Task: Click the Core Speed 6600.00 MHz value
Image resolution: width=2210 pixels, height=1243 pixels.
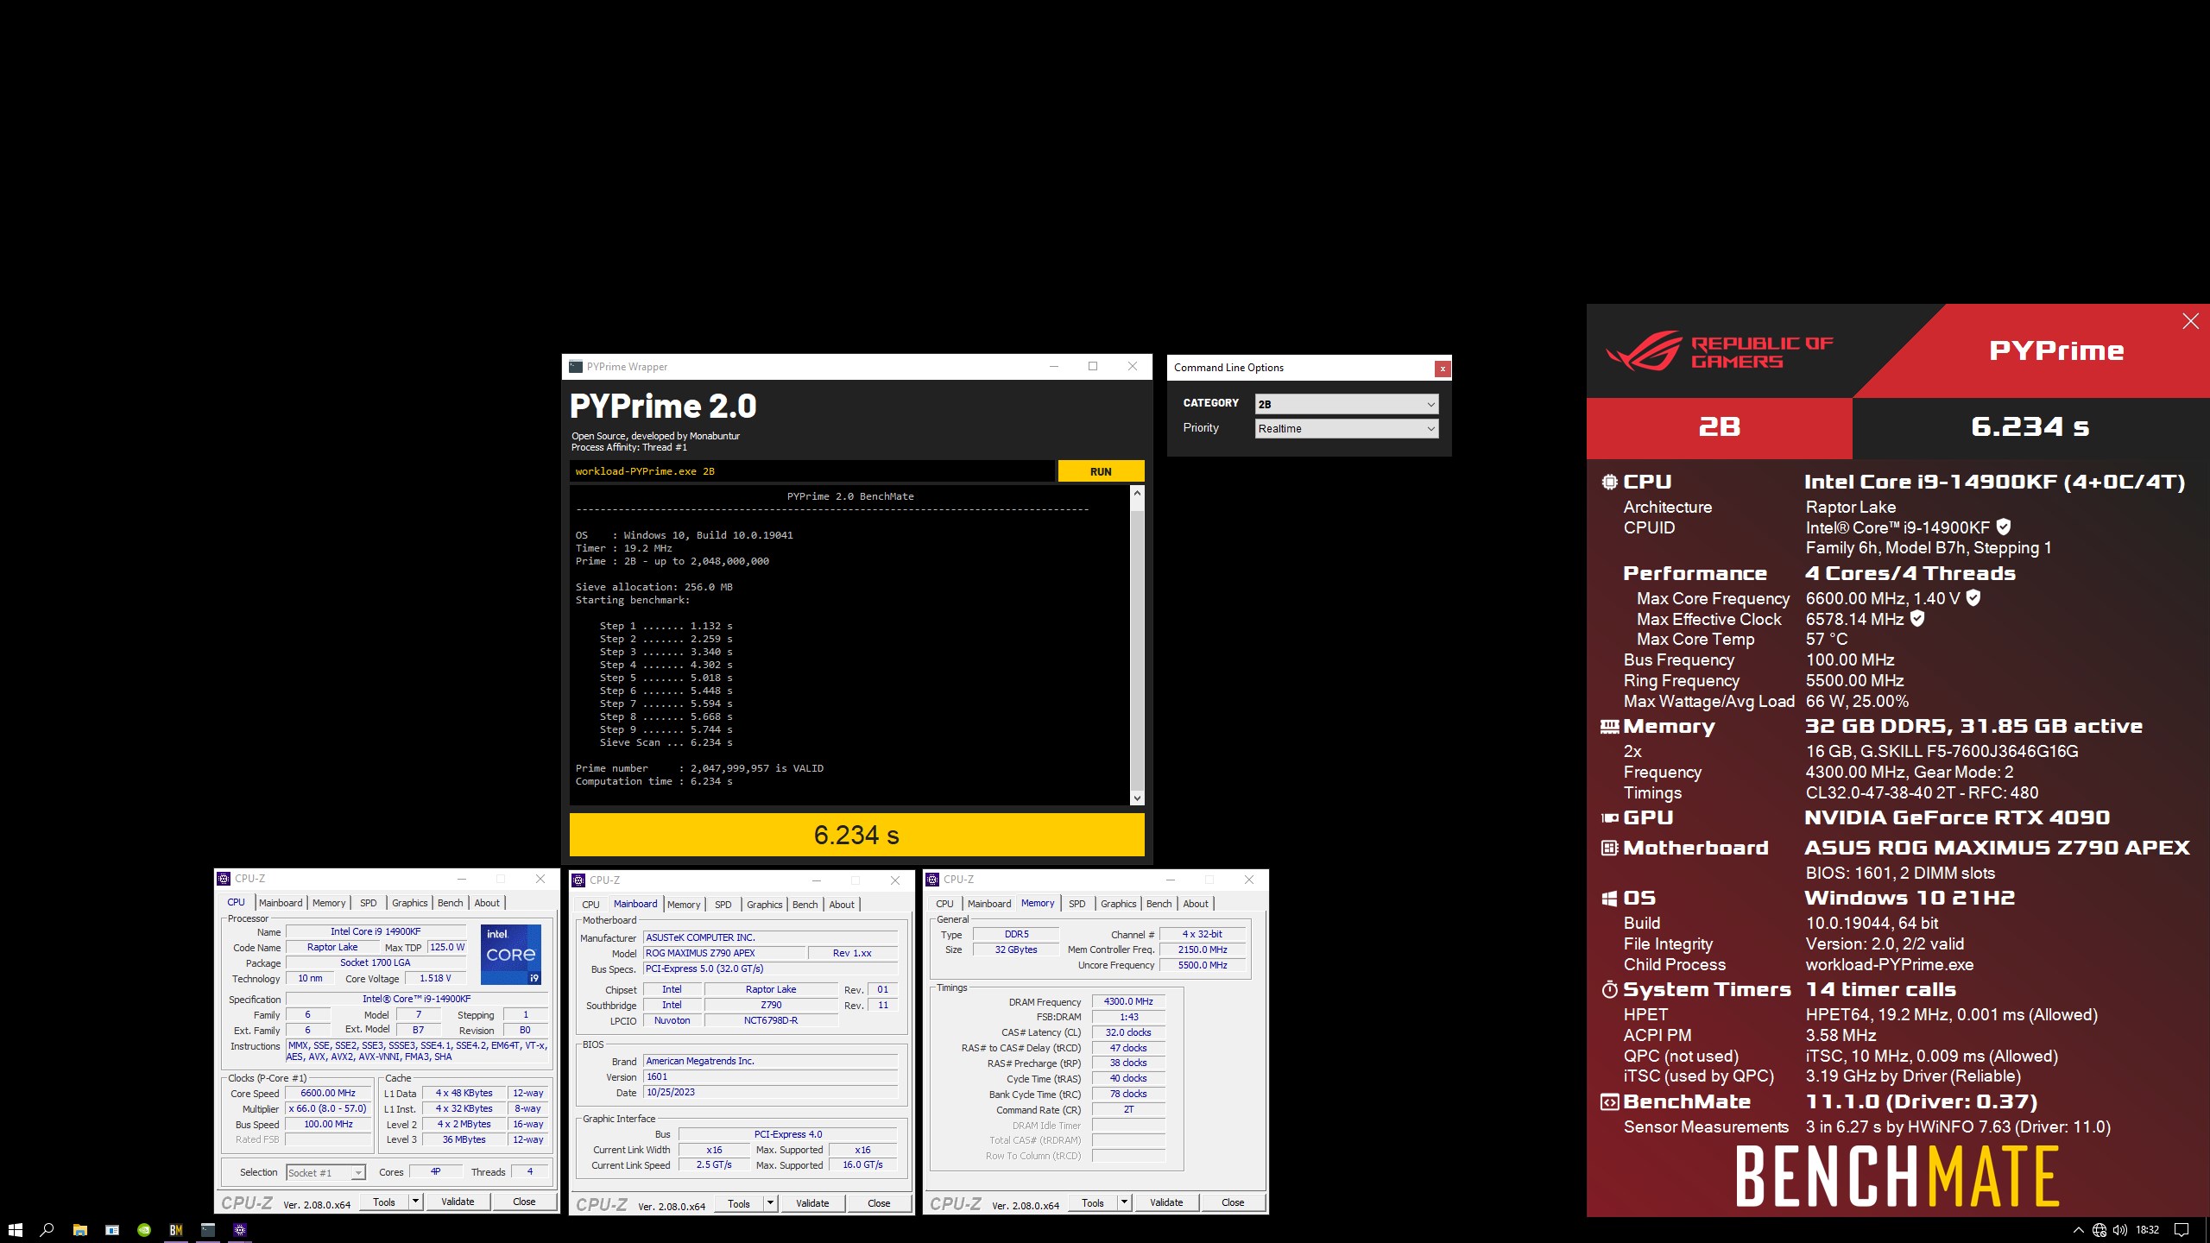Action: pyautogui.click(x=328, y=1093)
